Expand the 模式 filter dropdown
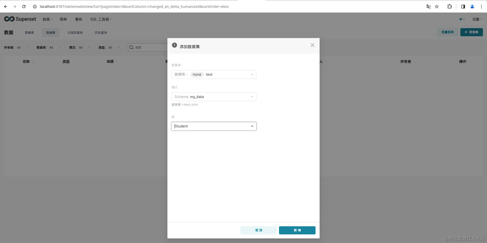Image resolution: width=487 pixels, height=243 pixels. (x=85, y=48)
